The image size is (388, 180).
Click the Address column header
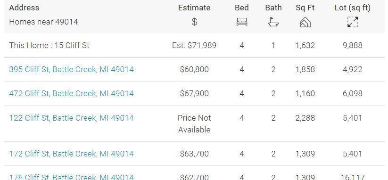[24, 8]
